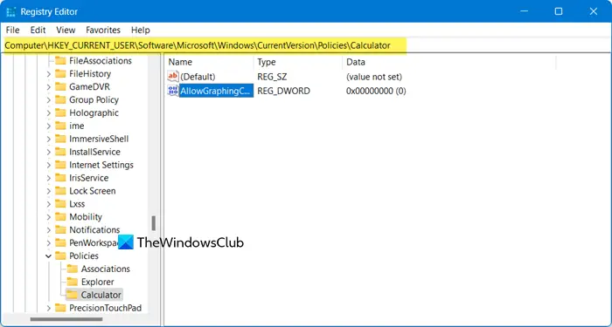Click the Notifications folder icon
This screenshot has height=327, width=612.
click(x=60, y=230)
